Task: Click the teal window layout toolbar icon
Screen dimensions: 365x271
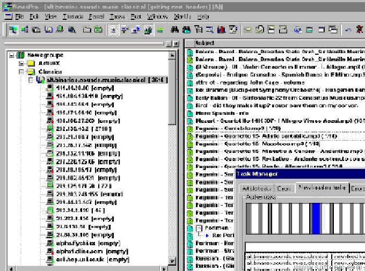Action: [310, 30]
